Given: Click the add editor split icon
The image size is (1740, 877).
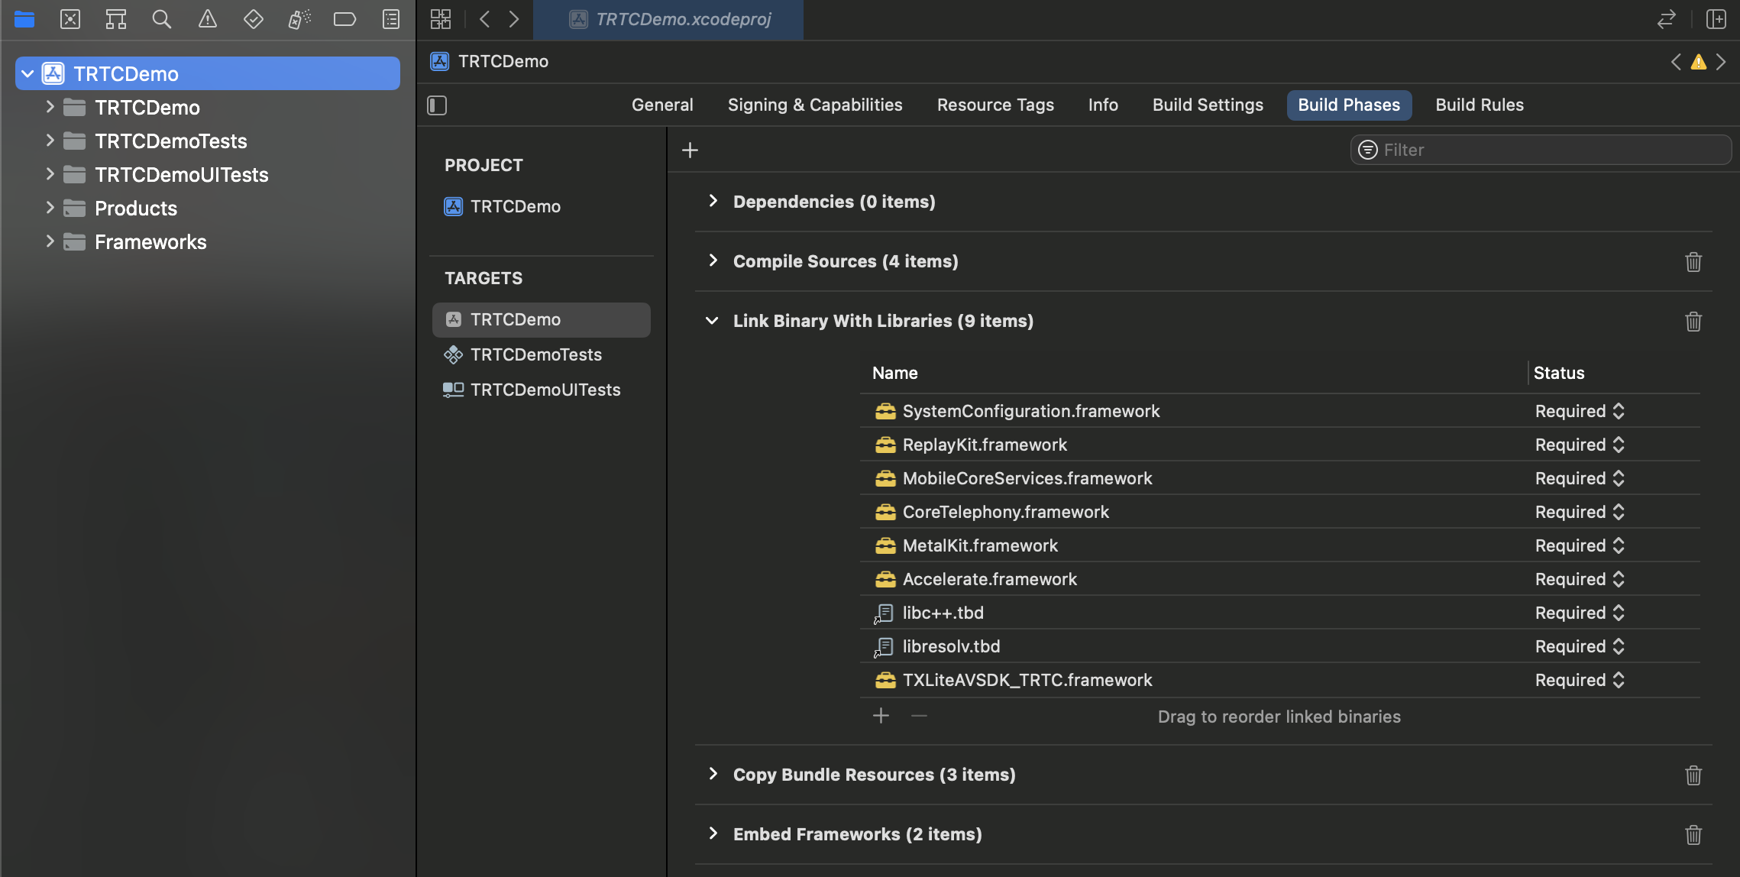Looking at the screenshot, I should (1716, 19).
